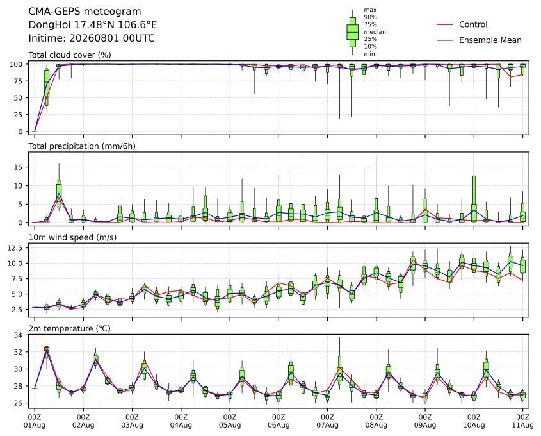Click the "00Z 07Aug" time axis label
This screenshot has height=436, width=541.
pyautogui.click(x=327, y=421)
